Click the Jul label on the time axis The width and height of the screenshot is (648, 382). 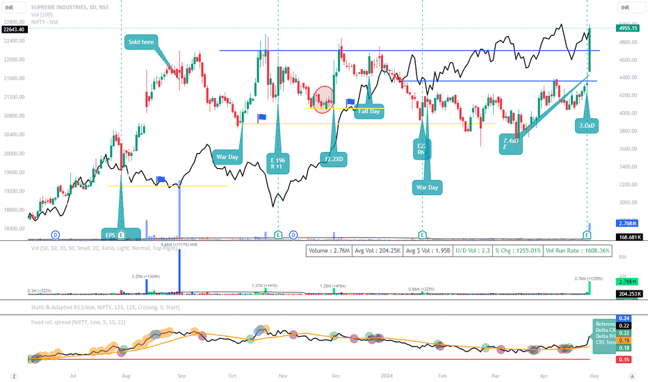pos(73,376)
